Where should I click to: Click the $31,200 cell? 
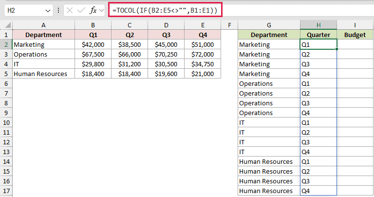(x=130, y=64)
